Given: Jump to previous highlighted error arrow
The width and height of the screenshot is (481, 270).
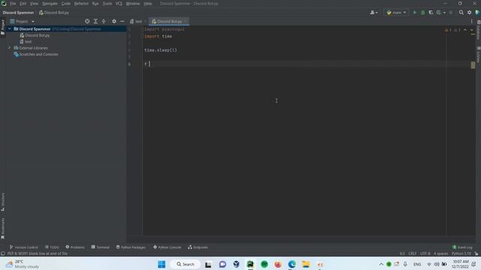Looking at the screenshot, I should pos(465,30).
